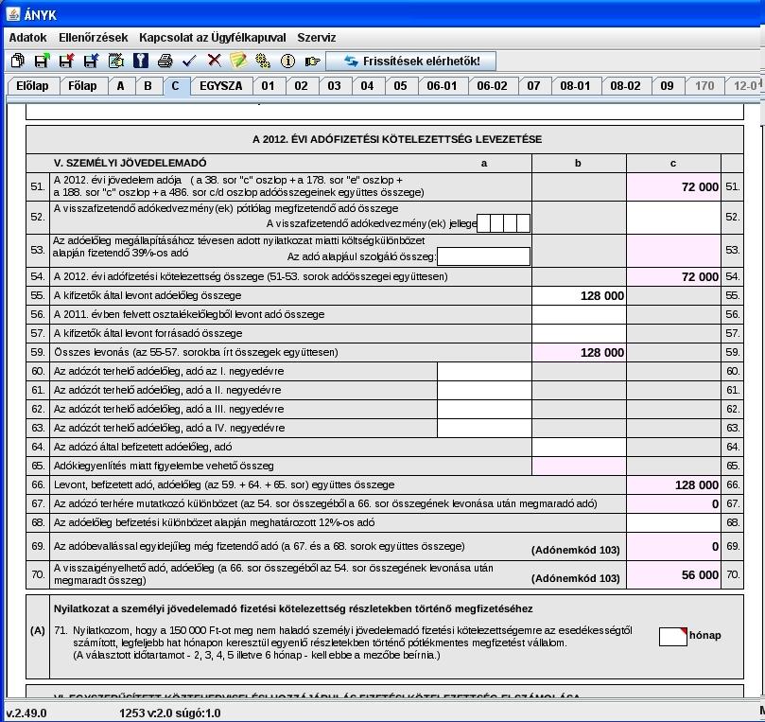Run the check using the checkmark icon
Screen dimensions: 765x722
[x=189, y=61]
